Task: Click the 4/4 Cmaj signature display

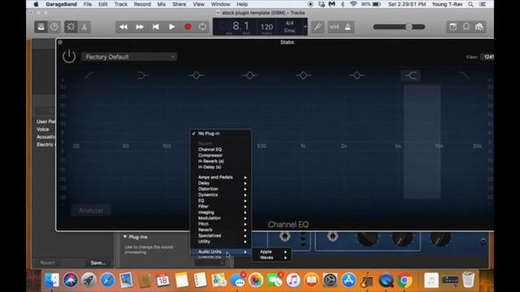Action: pos(289,27)
